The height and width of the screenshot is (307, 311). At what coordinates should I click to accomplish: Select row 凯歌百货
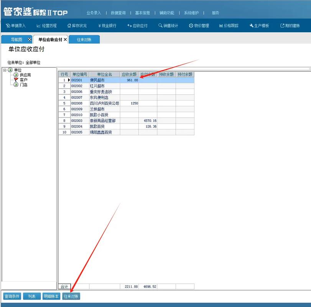126,126
